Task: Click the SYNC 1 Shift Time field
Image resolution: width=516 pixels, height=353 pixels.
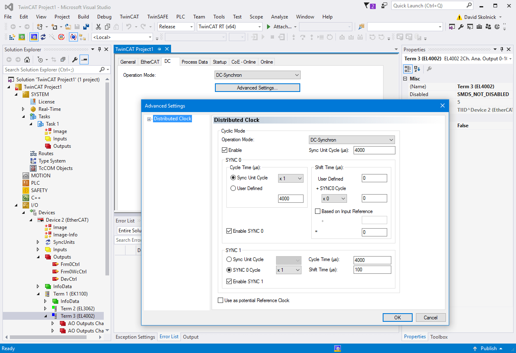Action: (x=372, y=270)
